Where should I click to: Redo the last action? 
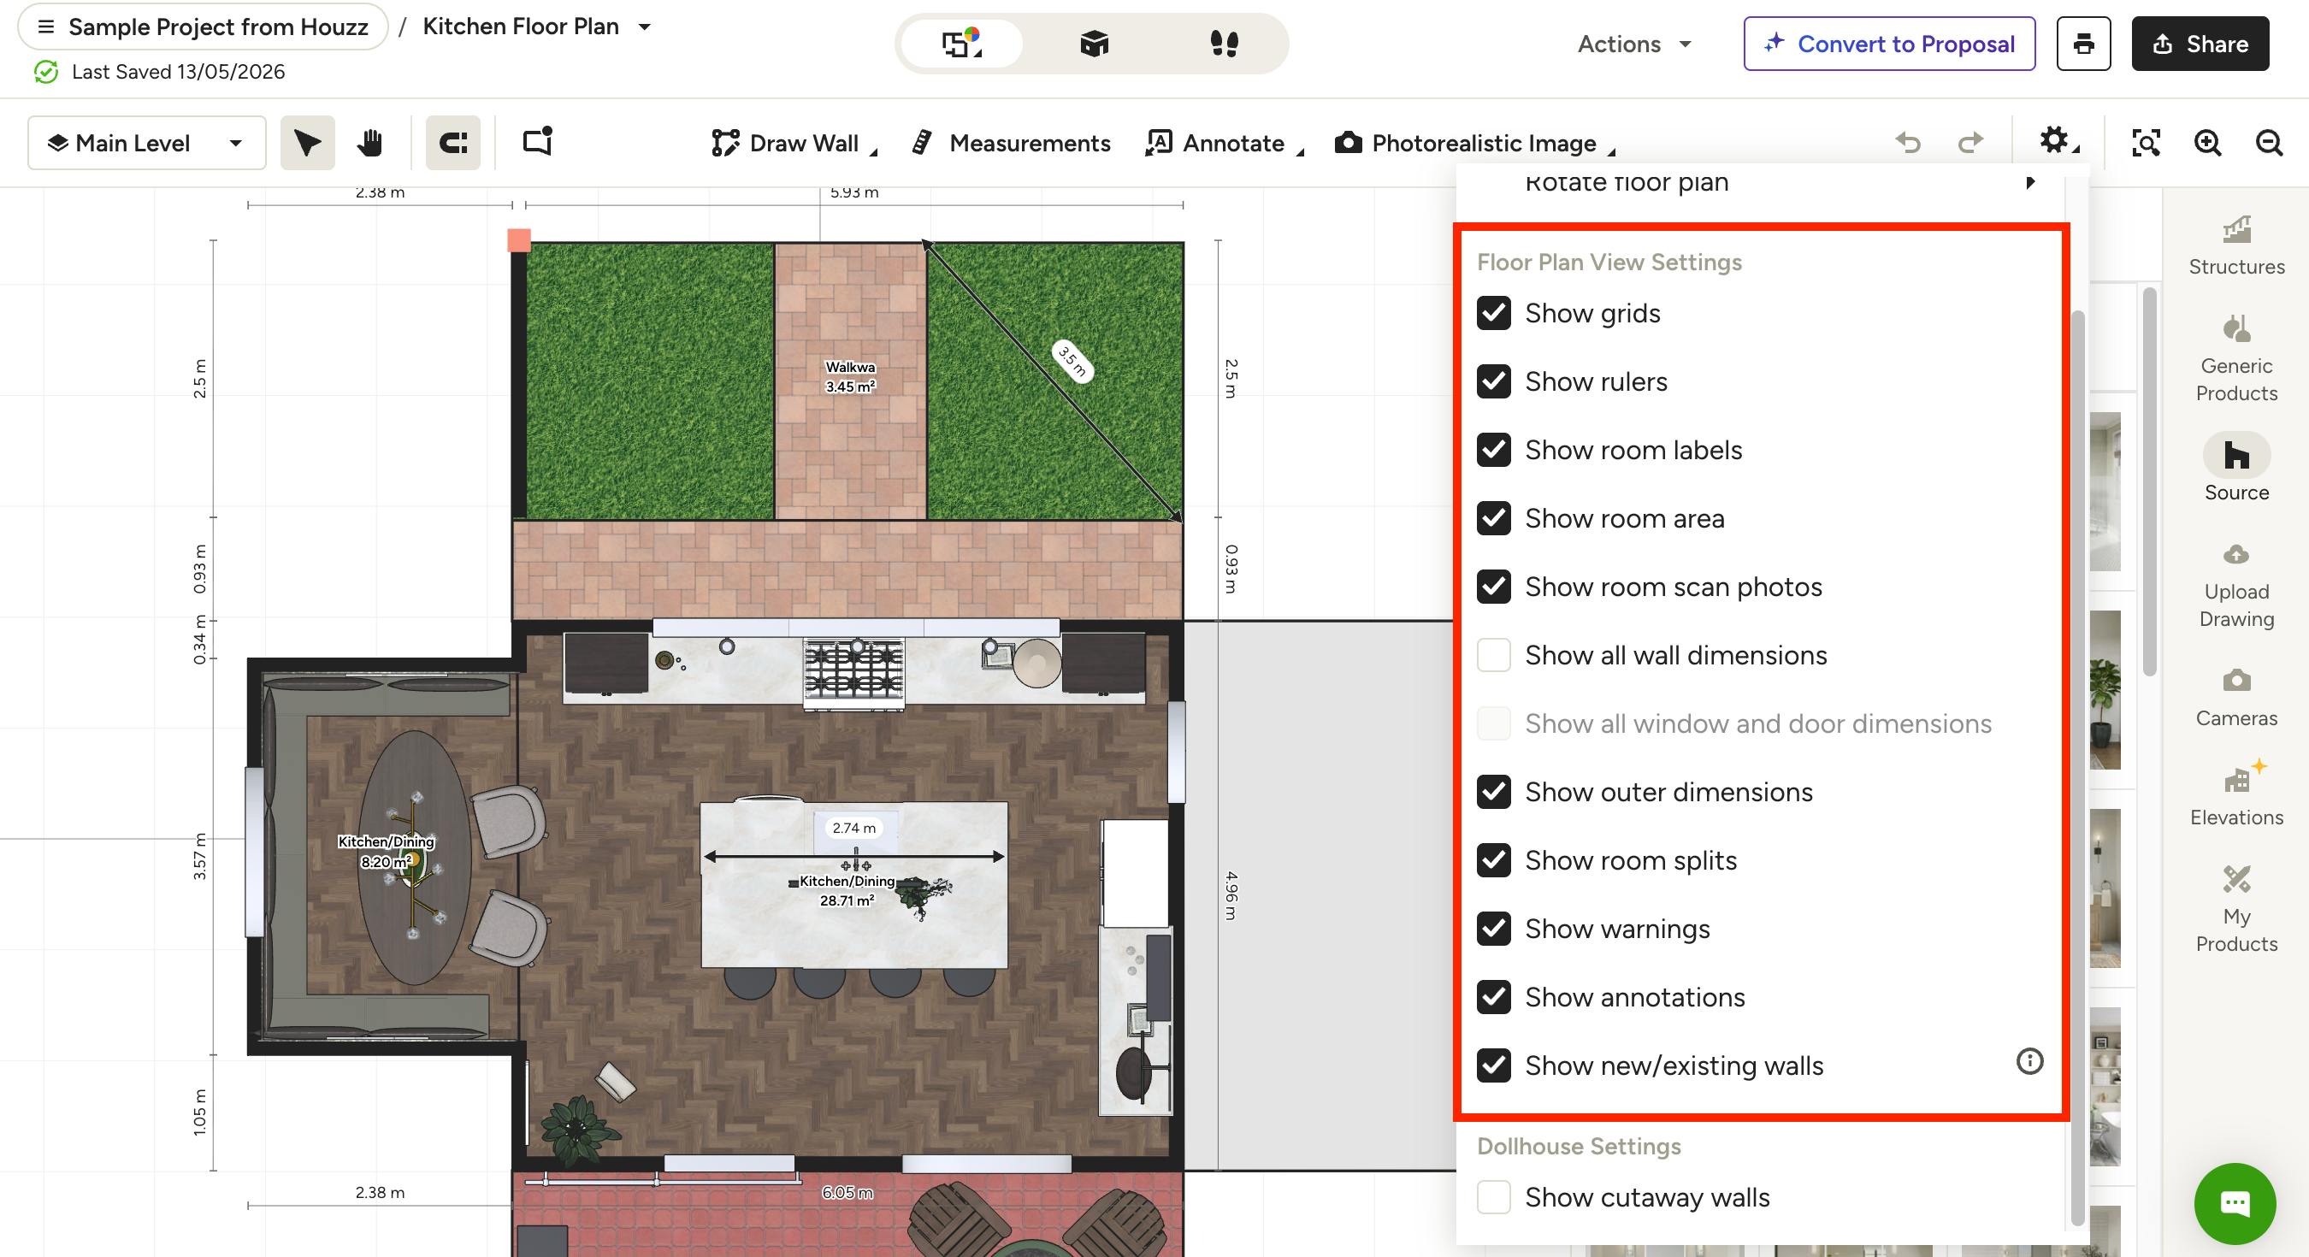1970,143
